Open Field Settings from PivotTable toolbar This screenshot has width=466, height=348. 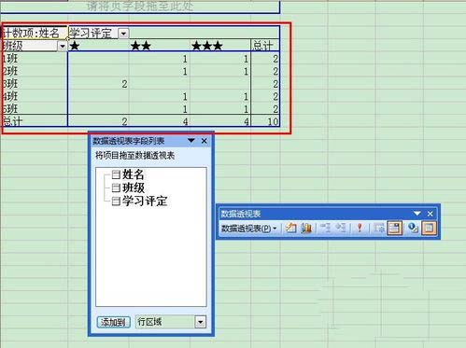[413, 228]
